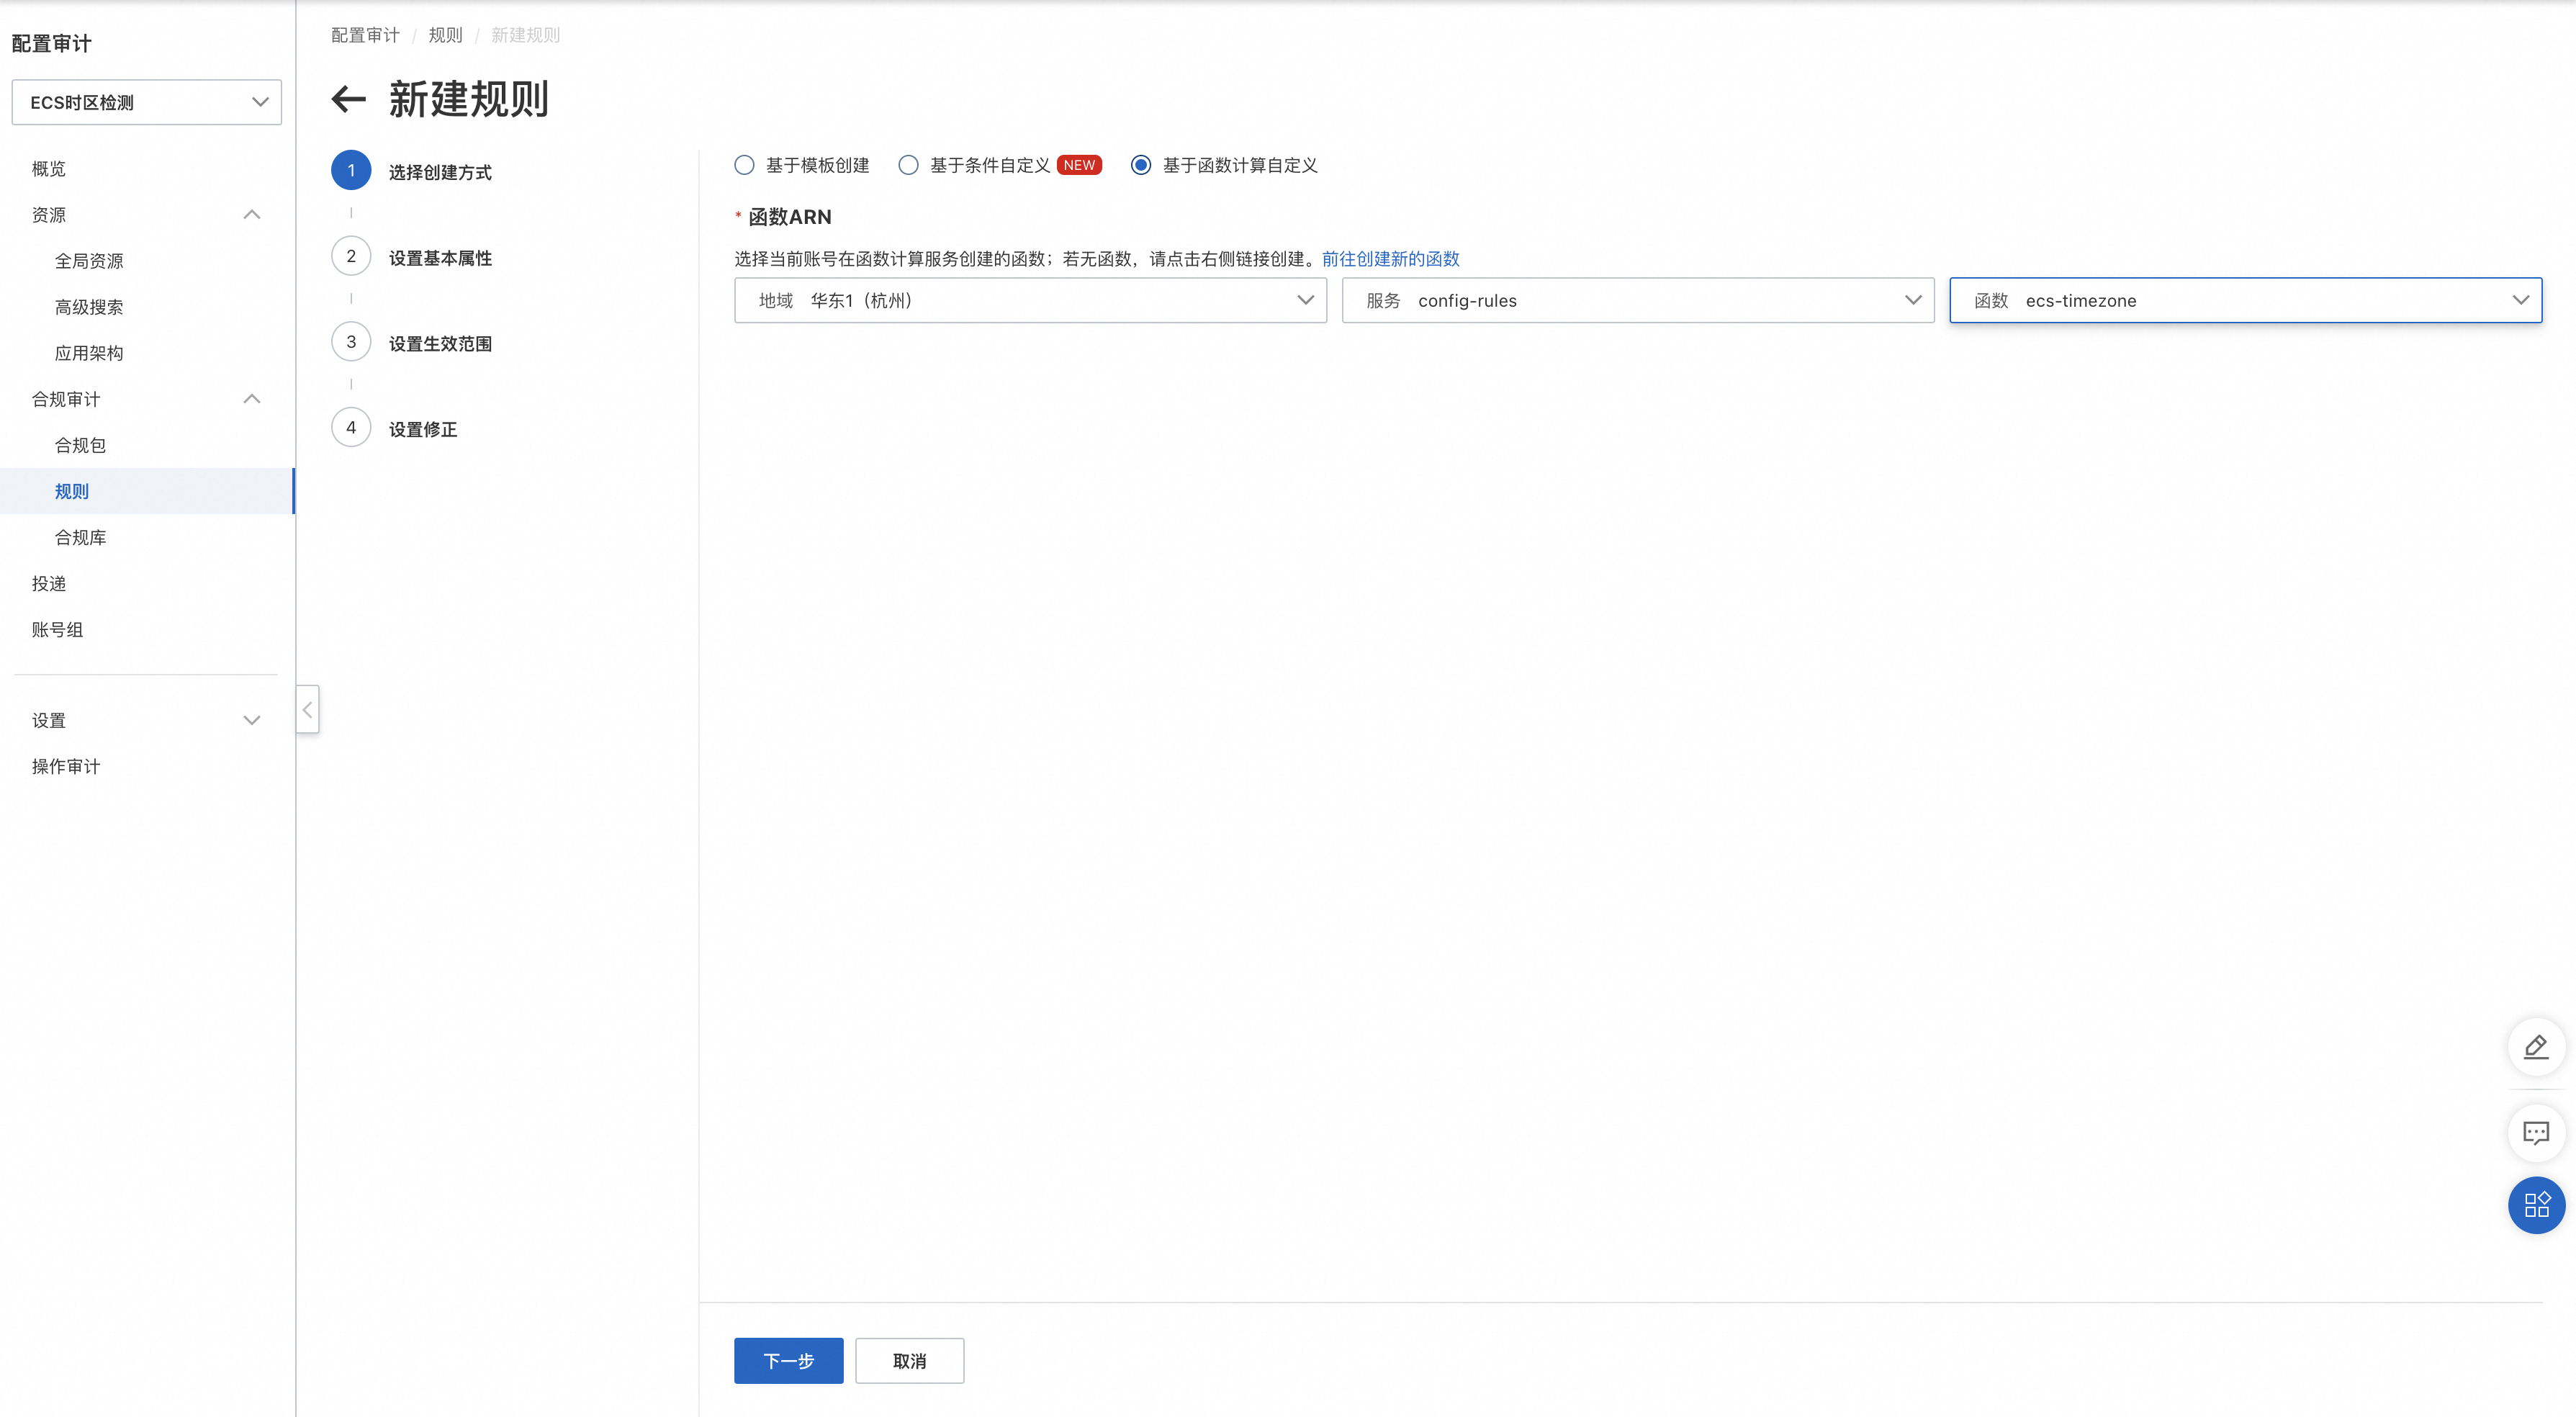The height and width of the screenshot is (1417, 2576).
Task: Go to 全局资源 in the sidebar
Action: tap(89, 261)
